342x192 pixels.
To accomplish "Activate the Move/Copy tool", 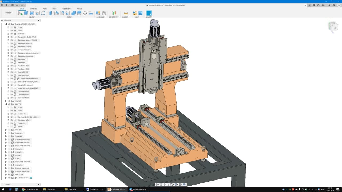I will tap(85, 13).
